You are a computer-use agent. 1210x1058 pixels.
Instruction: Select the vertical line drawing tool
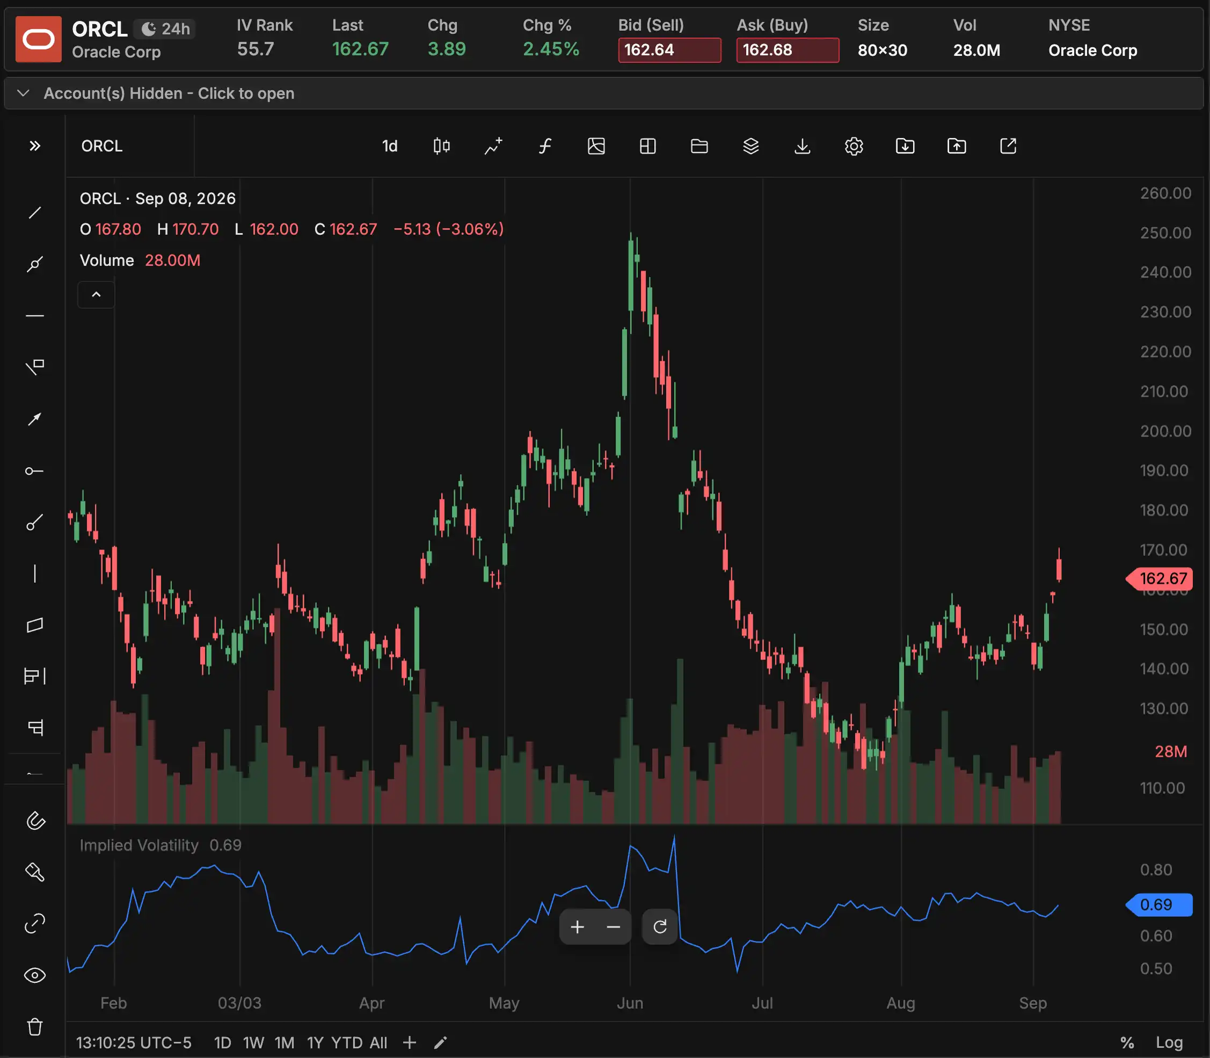coord(35,574)
